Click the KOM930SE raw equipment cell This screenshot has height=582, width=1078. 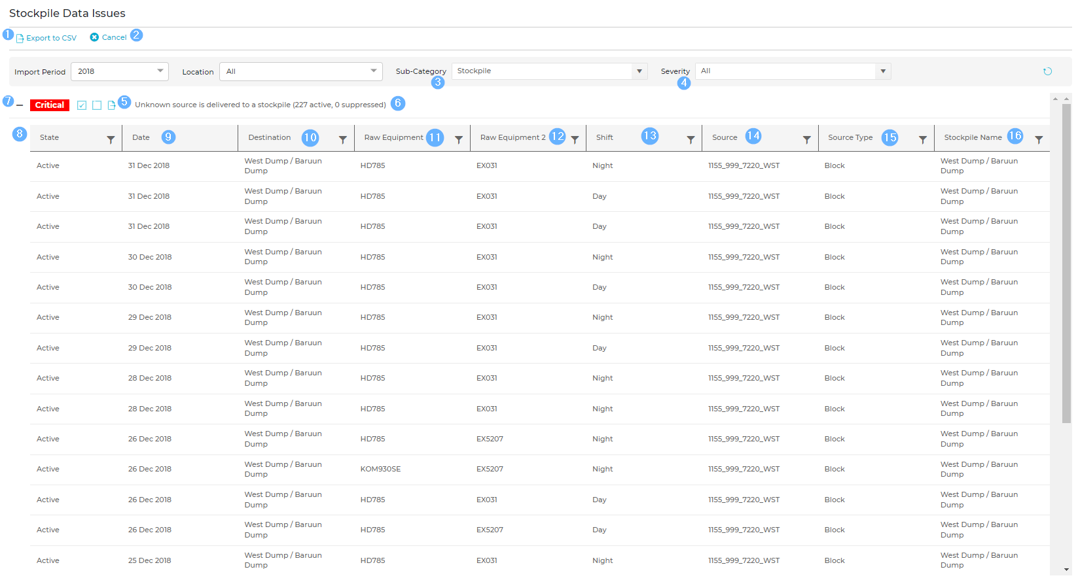[380, 469]
